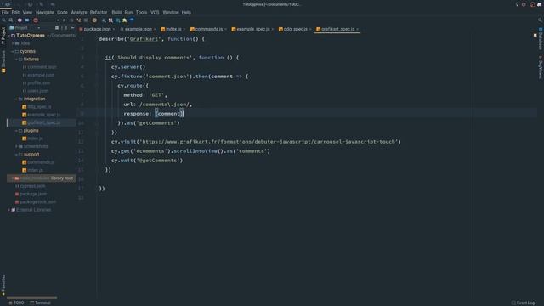Image resolution: width=544 pixels, height=306 pixels.
Task: Click the blue cloud-like toolbar icon
Action: click(132, 20)
